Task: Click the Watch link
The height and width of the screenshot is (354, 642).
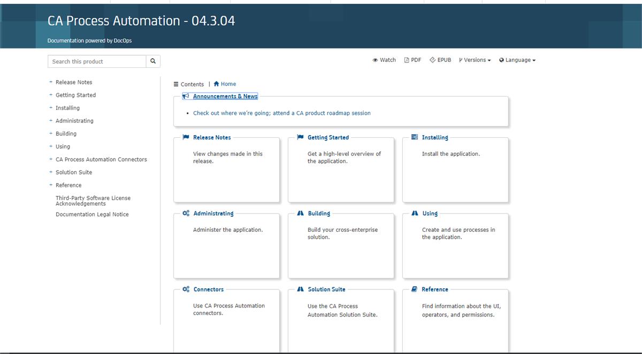Action: pyautogui.click(x=384, y=60)
